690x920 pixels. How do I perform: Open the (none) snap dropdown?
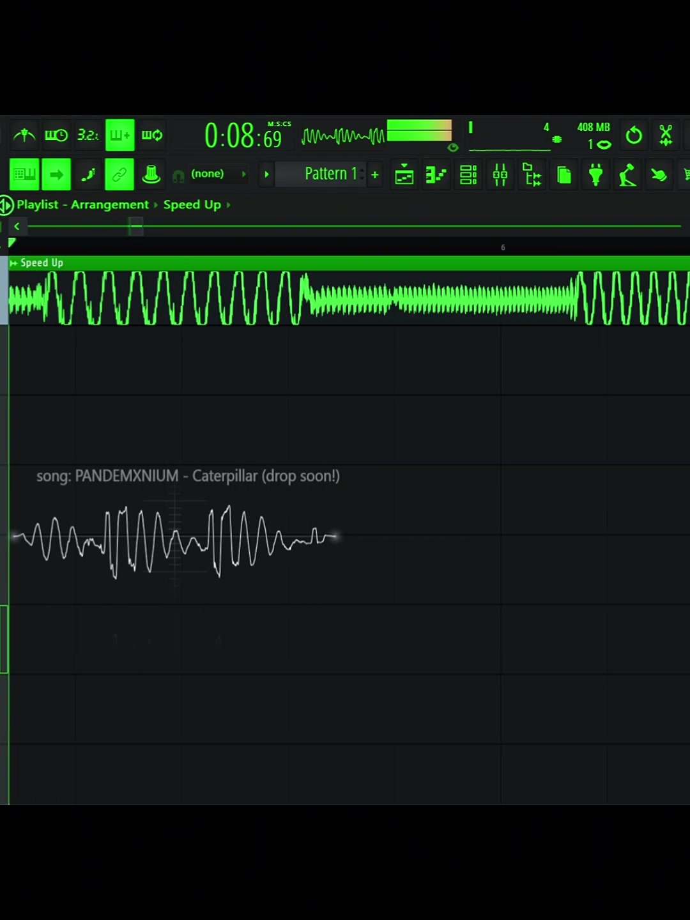218,174
